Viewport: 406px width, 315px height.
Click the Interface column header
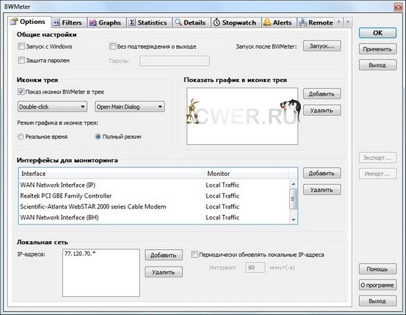pos(112,174)
